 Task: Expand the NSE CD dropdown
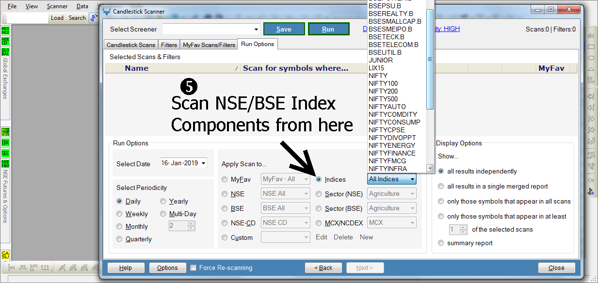[286, 223]
